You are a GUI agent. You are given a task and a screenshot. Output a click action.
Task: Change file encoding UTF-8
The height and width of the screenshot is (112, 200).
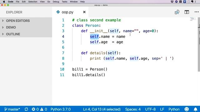coord(150,109)
